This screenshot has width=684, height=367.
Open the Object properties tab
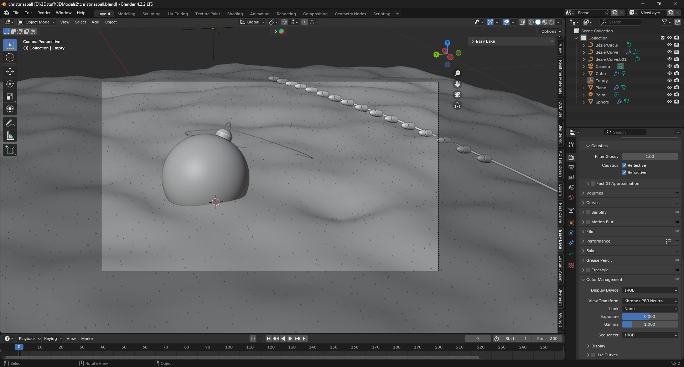[x=571, y=223]
